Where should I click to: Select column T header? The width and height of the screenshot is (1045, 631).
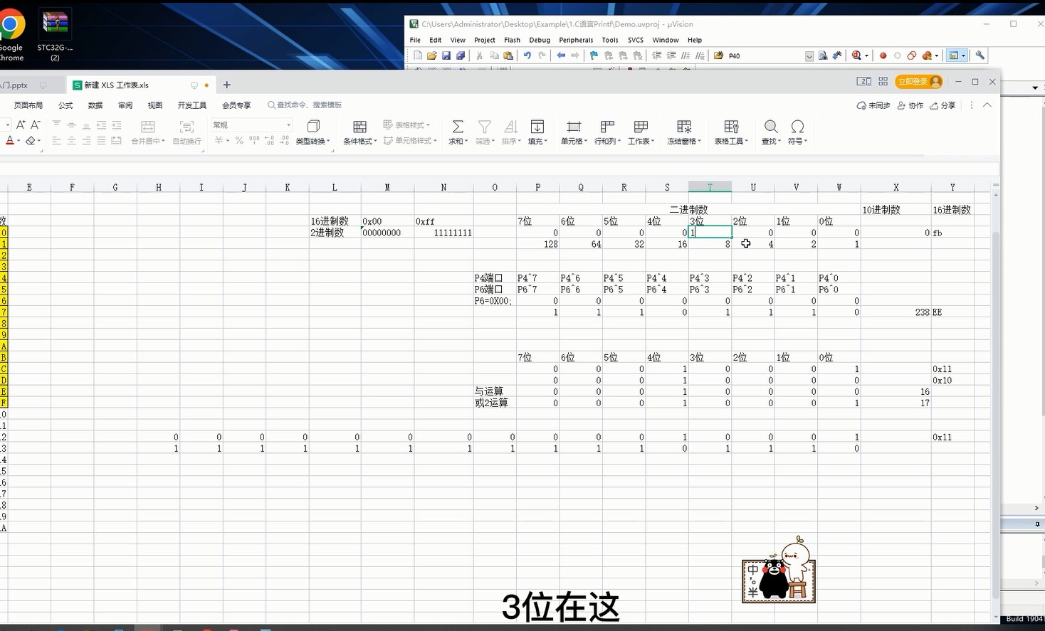click(x=710, y=187)
